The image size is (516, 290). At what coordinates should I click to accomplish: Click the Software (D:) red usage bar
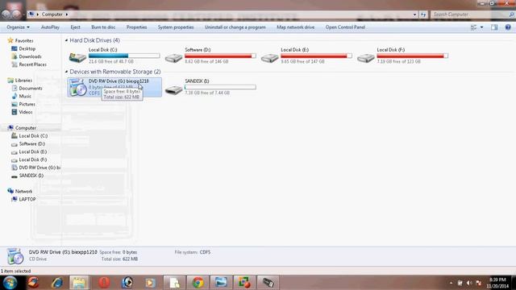[220, 56]
